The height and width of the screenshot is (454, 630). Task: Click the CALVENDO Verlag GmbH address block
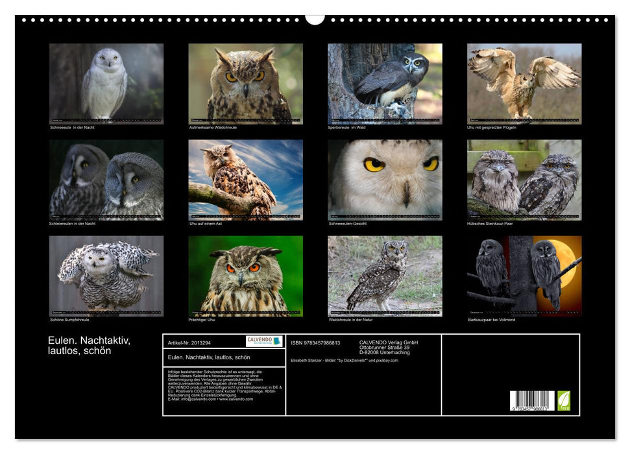[389, 347]
